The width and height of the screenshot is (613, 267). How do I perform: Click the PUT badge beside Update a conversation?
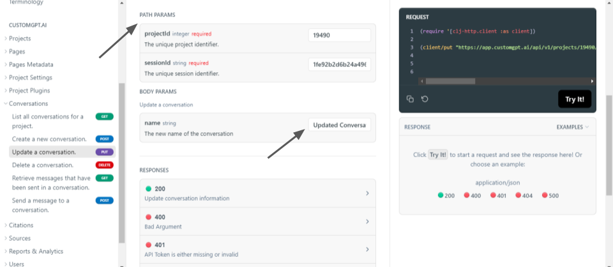(x=104, y=152)
